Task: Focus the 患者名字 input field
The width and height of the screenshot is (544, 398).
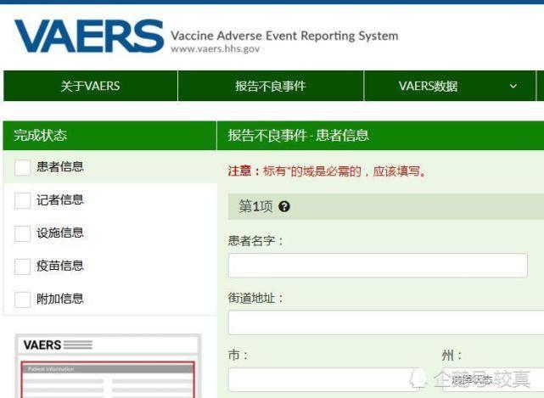Action: tap(378, 266)
